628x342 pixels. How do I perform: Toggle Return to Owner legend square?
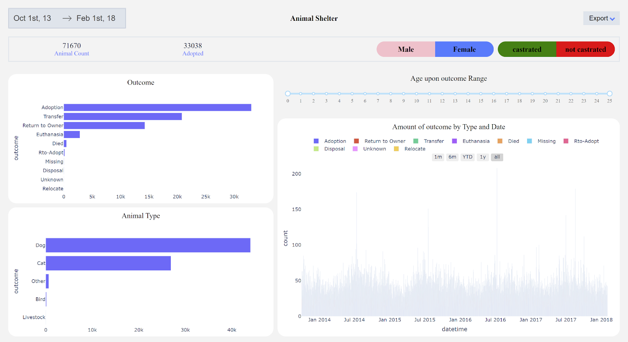[x=356, y=141]
